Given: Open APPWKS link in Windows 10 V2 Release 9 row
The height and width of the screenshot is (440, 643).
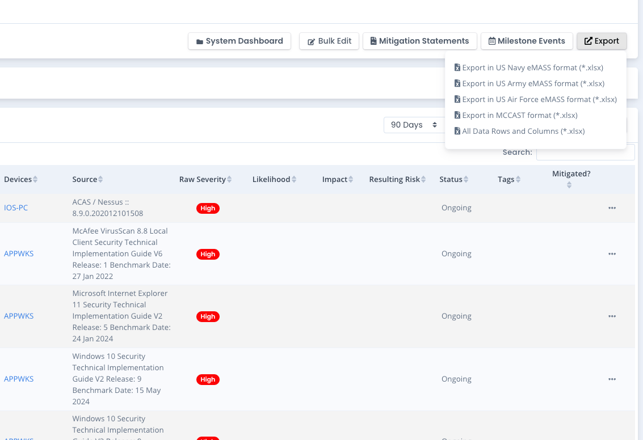Looking at the screenshot, I should pos(19,379).
